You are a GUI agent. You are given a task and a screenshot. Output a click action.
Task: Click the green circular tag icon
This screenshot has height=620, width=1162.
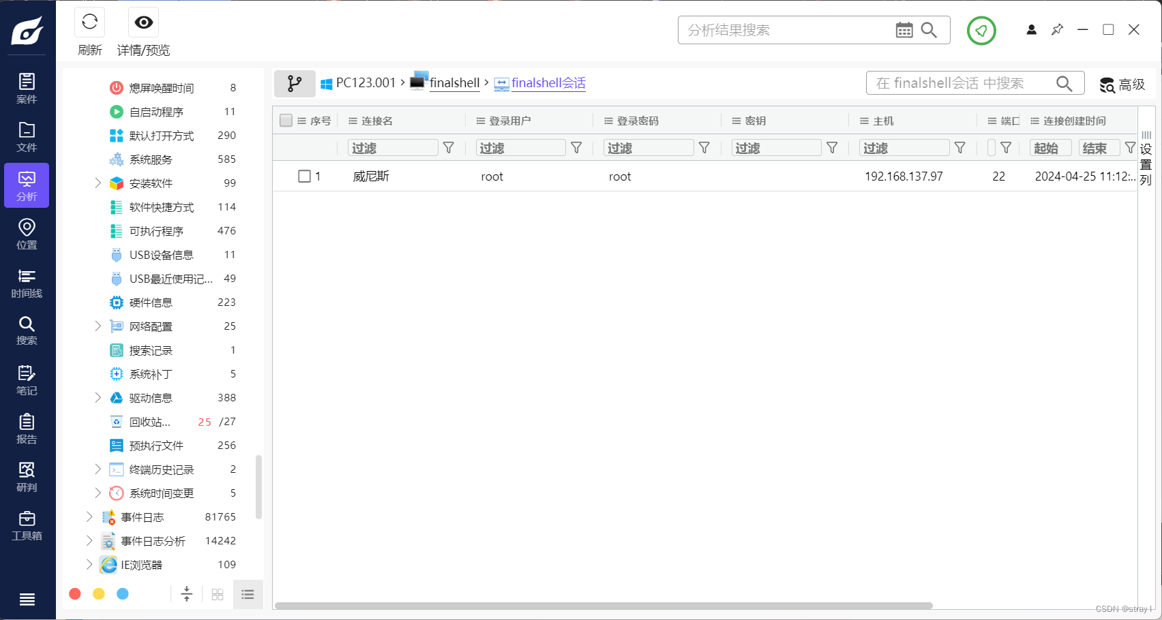pyautogui.click(x=981, y=30)
